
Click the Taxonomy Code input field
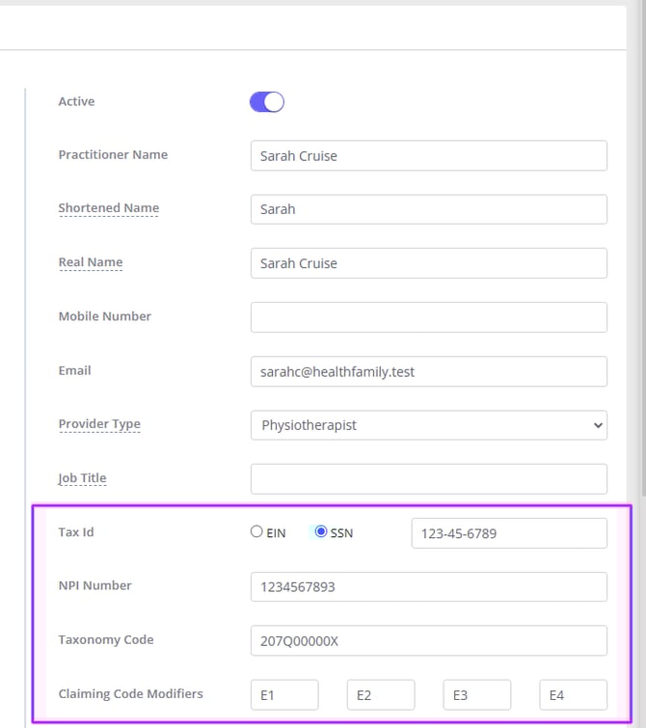[428, 640]
